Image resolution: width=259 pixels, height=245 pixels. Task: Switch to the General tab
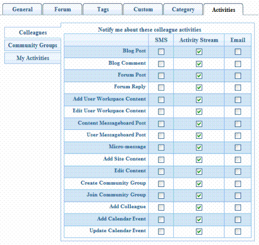coord(22,9)
